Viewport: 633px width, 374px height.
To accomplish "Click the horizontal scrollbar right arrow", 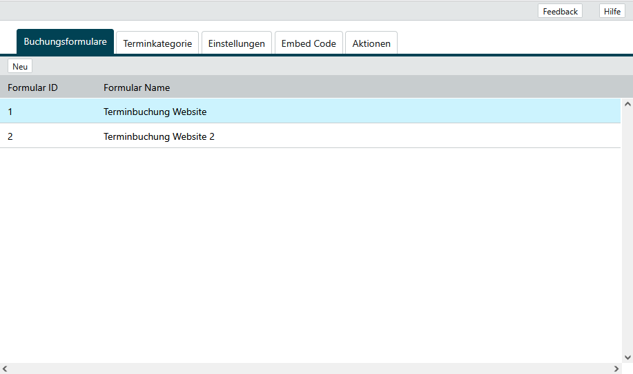I will [x=616, y=368].
